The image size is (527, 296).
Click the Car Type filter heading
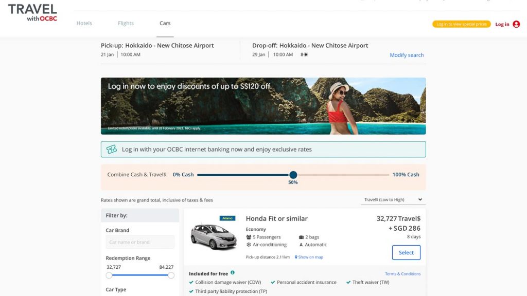116,290
